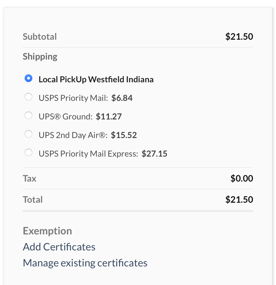The width and height of the screenshot is (276, 285).
Task: Open the Add Certificates link
Action: coord(59,247)
